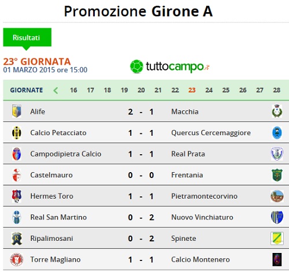This screenshot has width=289, height=272.
Task: Click the Quercus Cercemaggiore blue crest
Action: pos(277,133)
